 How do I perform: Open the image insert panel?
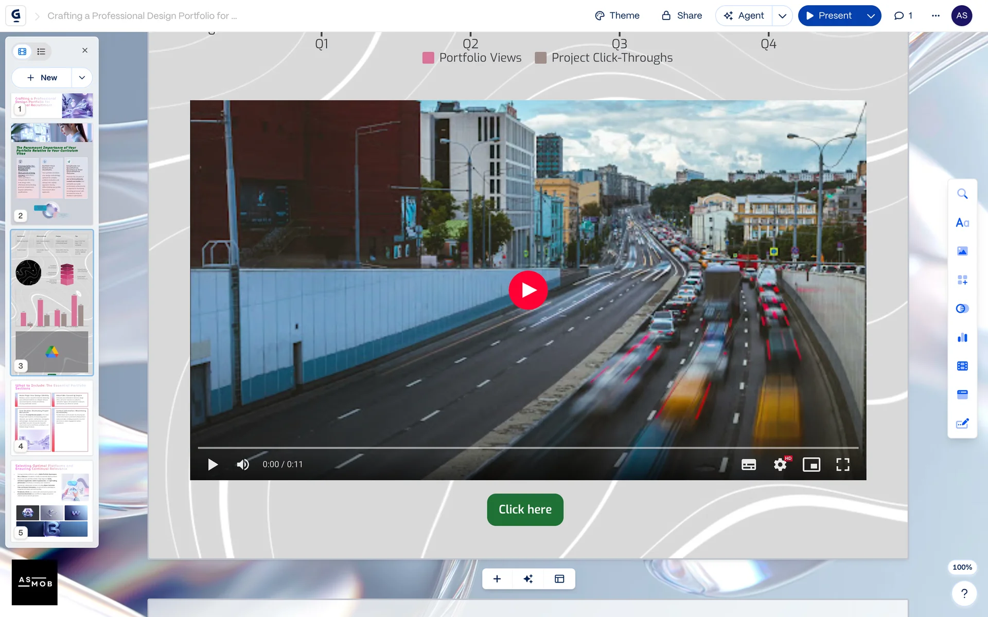point(962,251)
